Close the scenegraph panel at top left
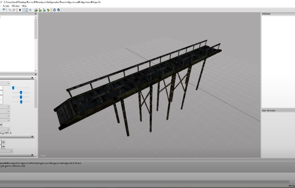Screen dimensions: 295x188 pyautogui.click(x=36, y=14)
